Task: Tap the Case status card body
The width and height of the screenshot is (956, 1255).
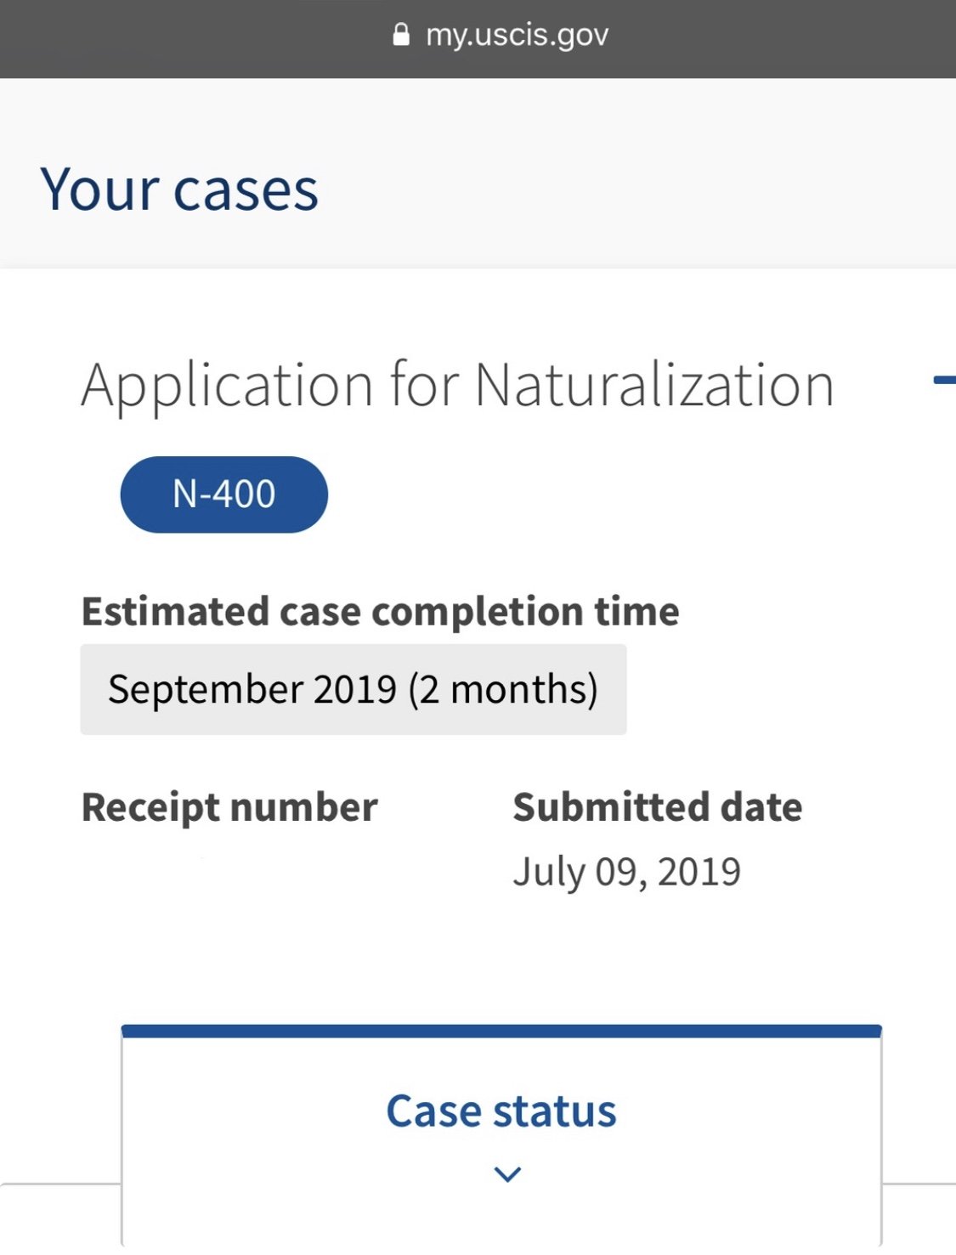Action: point(501,1140)
